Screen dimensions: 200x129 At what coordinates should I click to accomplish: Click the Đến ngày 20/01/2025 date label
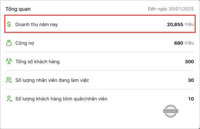click(171, 9)
